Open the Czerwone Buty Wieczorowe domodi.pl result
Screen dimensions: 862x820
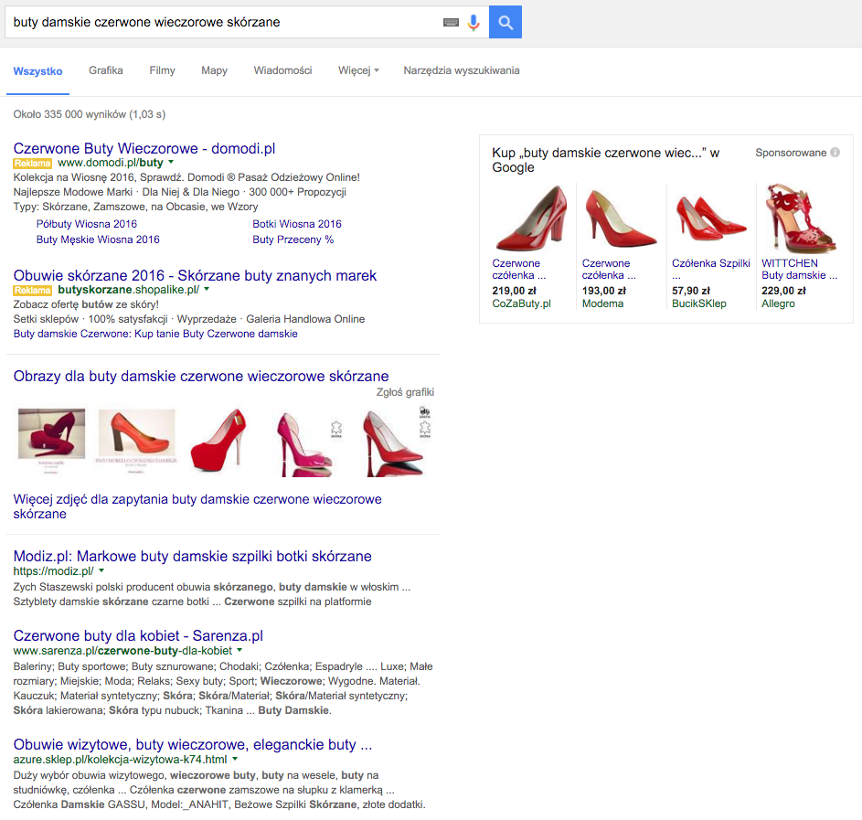(144, 148)
